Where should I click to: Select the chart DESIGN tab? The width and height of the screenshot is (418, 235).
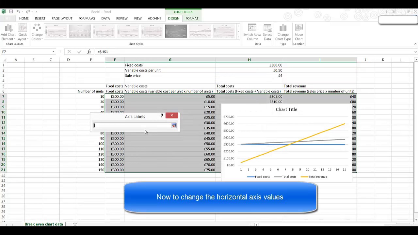(174, 18)
